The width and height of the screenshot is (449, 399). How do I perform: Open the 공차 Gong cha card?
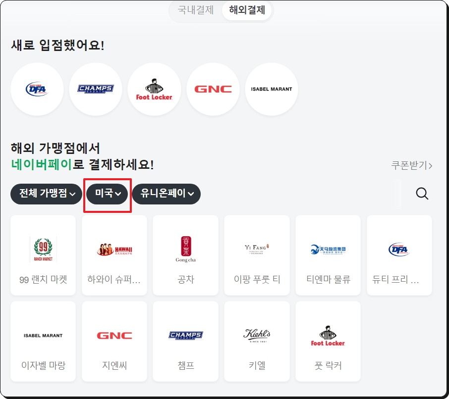185,255
